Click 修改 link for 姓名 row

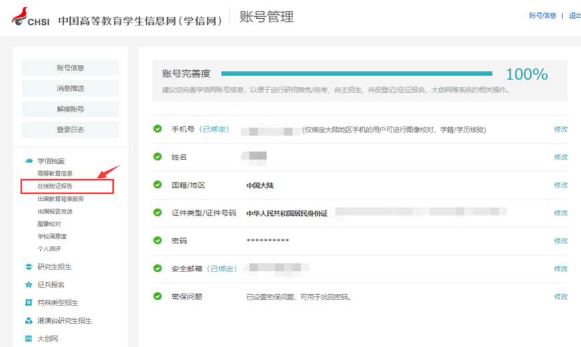click(x=561, y=157)
